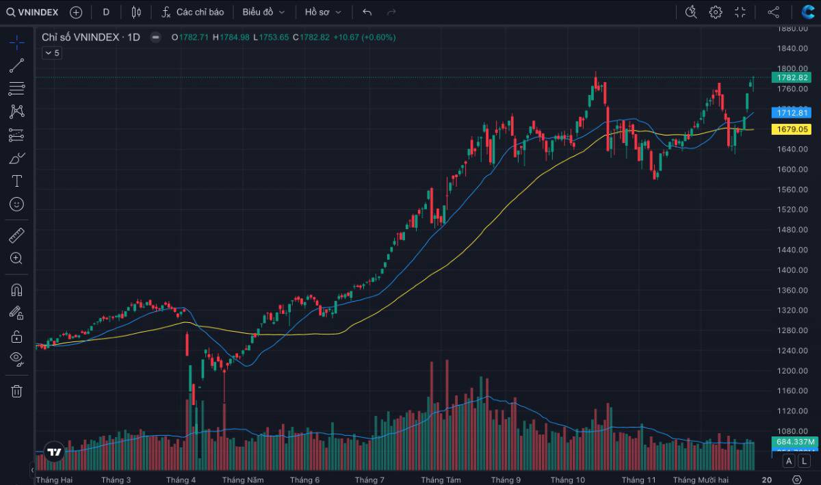Image resolution: width=821 pixels, height=485 pixels.
Task: Toggle hide all drawings eye
Action: pos(17,359)
